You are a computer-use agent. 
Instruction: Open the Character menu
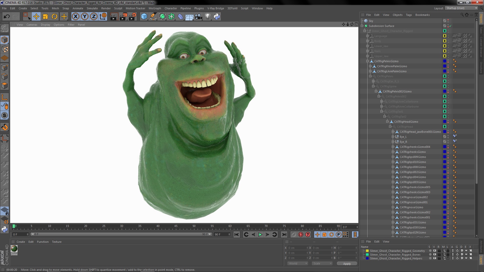click(171, 8)
